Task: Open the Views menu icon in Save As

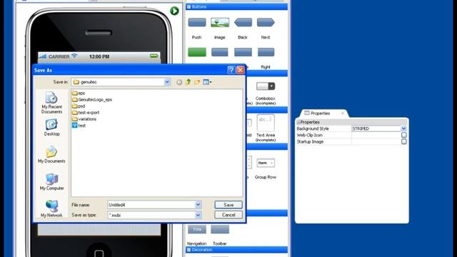Action: point(207,83)
